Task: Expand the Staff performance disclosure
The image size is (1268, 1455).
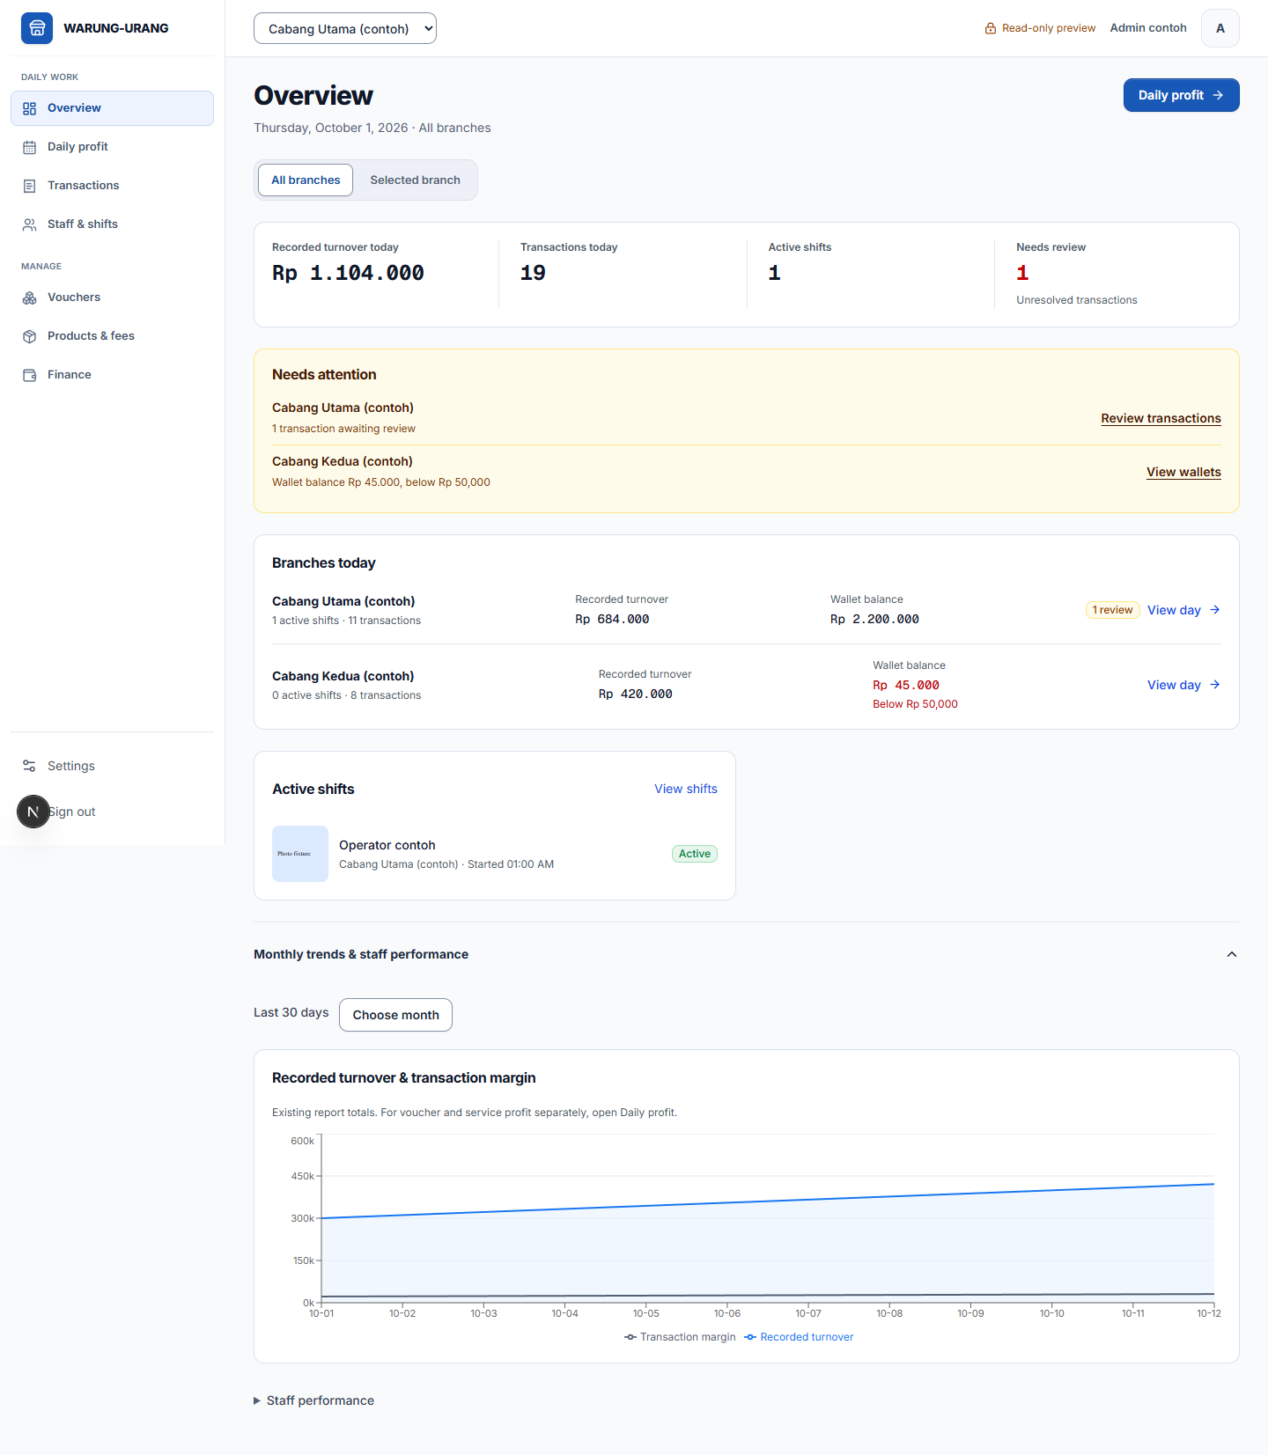Action: coord(313,1400)
